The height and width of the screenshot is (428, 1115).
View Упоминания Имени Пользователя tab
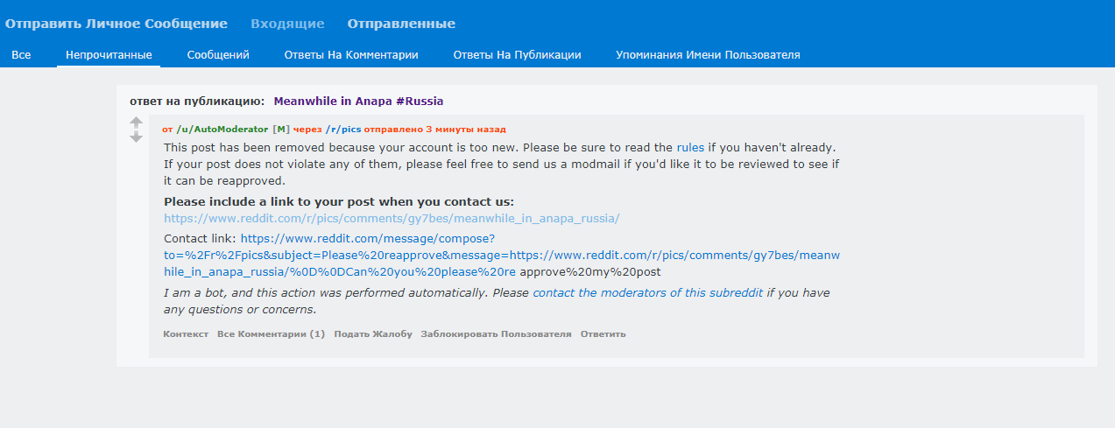[x=708, y=54]
